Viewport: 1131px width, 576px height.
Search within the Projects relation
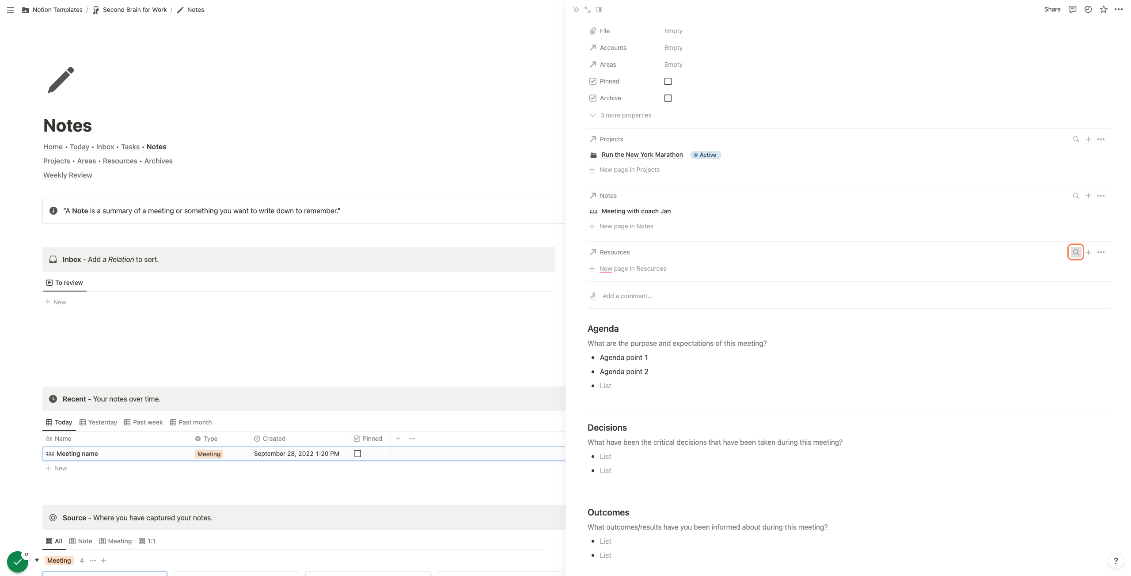point(1076,139)
